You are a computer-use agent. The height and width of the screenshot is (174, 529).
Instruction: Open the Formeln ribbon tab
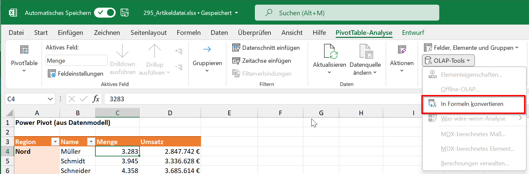188,33
